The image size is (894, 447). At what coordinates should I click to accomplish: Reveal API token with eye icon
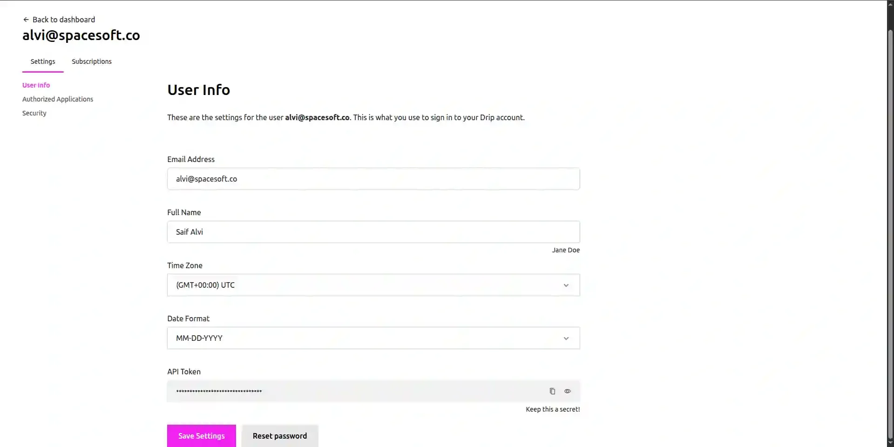(567, 391)
